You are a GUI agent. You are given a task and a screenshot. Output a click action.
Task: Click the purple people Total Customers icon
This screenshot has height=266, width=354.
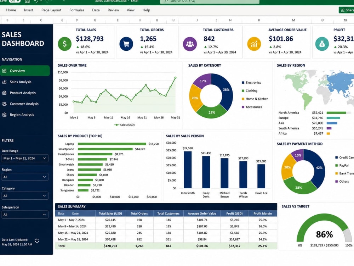pyautogui.click(x=190, y=44)
